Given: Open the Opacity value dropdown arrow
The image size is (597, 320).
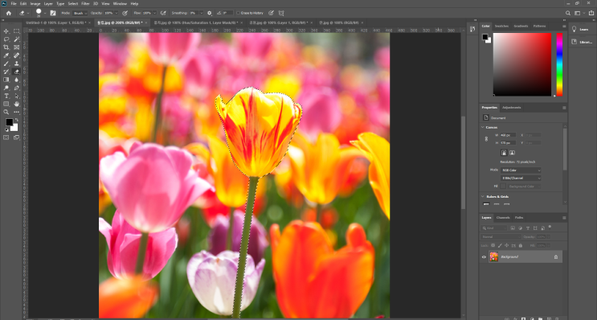Looking at the screenshot, I should (117, 13).
